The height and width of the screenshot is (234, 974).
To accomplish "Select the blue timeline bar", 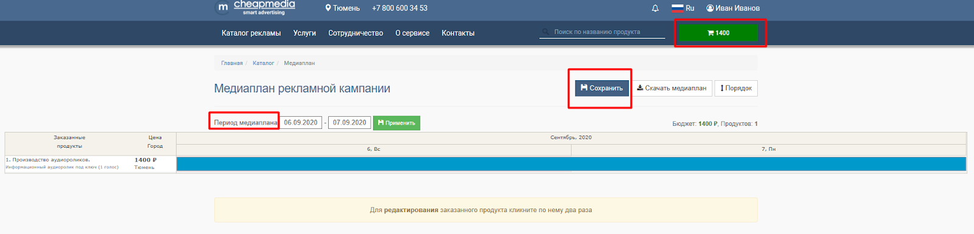I will (x=571, y=164).
